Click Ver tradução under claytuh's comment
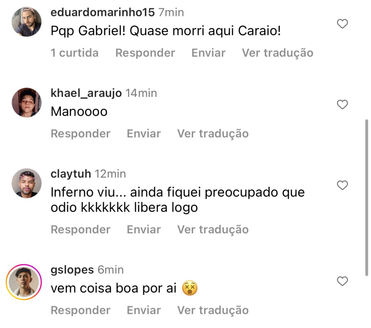 click(x=213, y=229)
